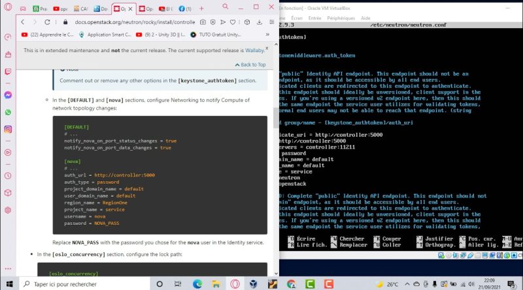Open the volume speaker tray icon
The height and width of the screenshot is (290, 523).
(471, 284)
